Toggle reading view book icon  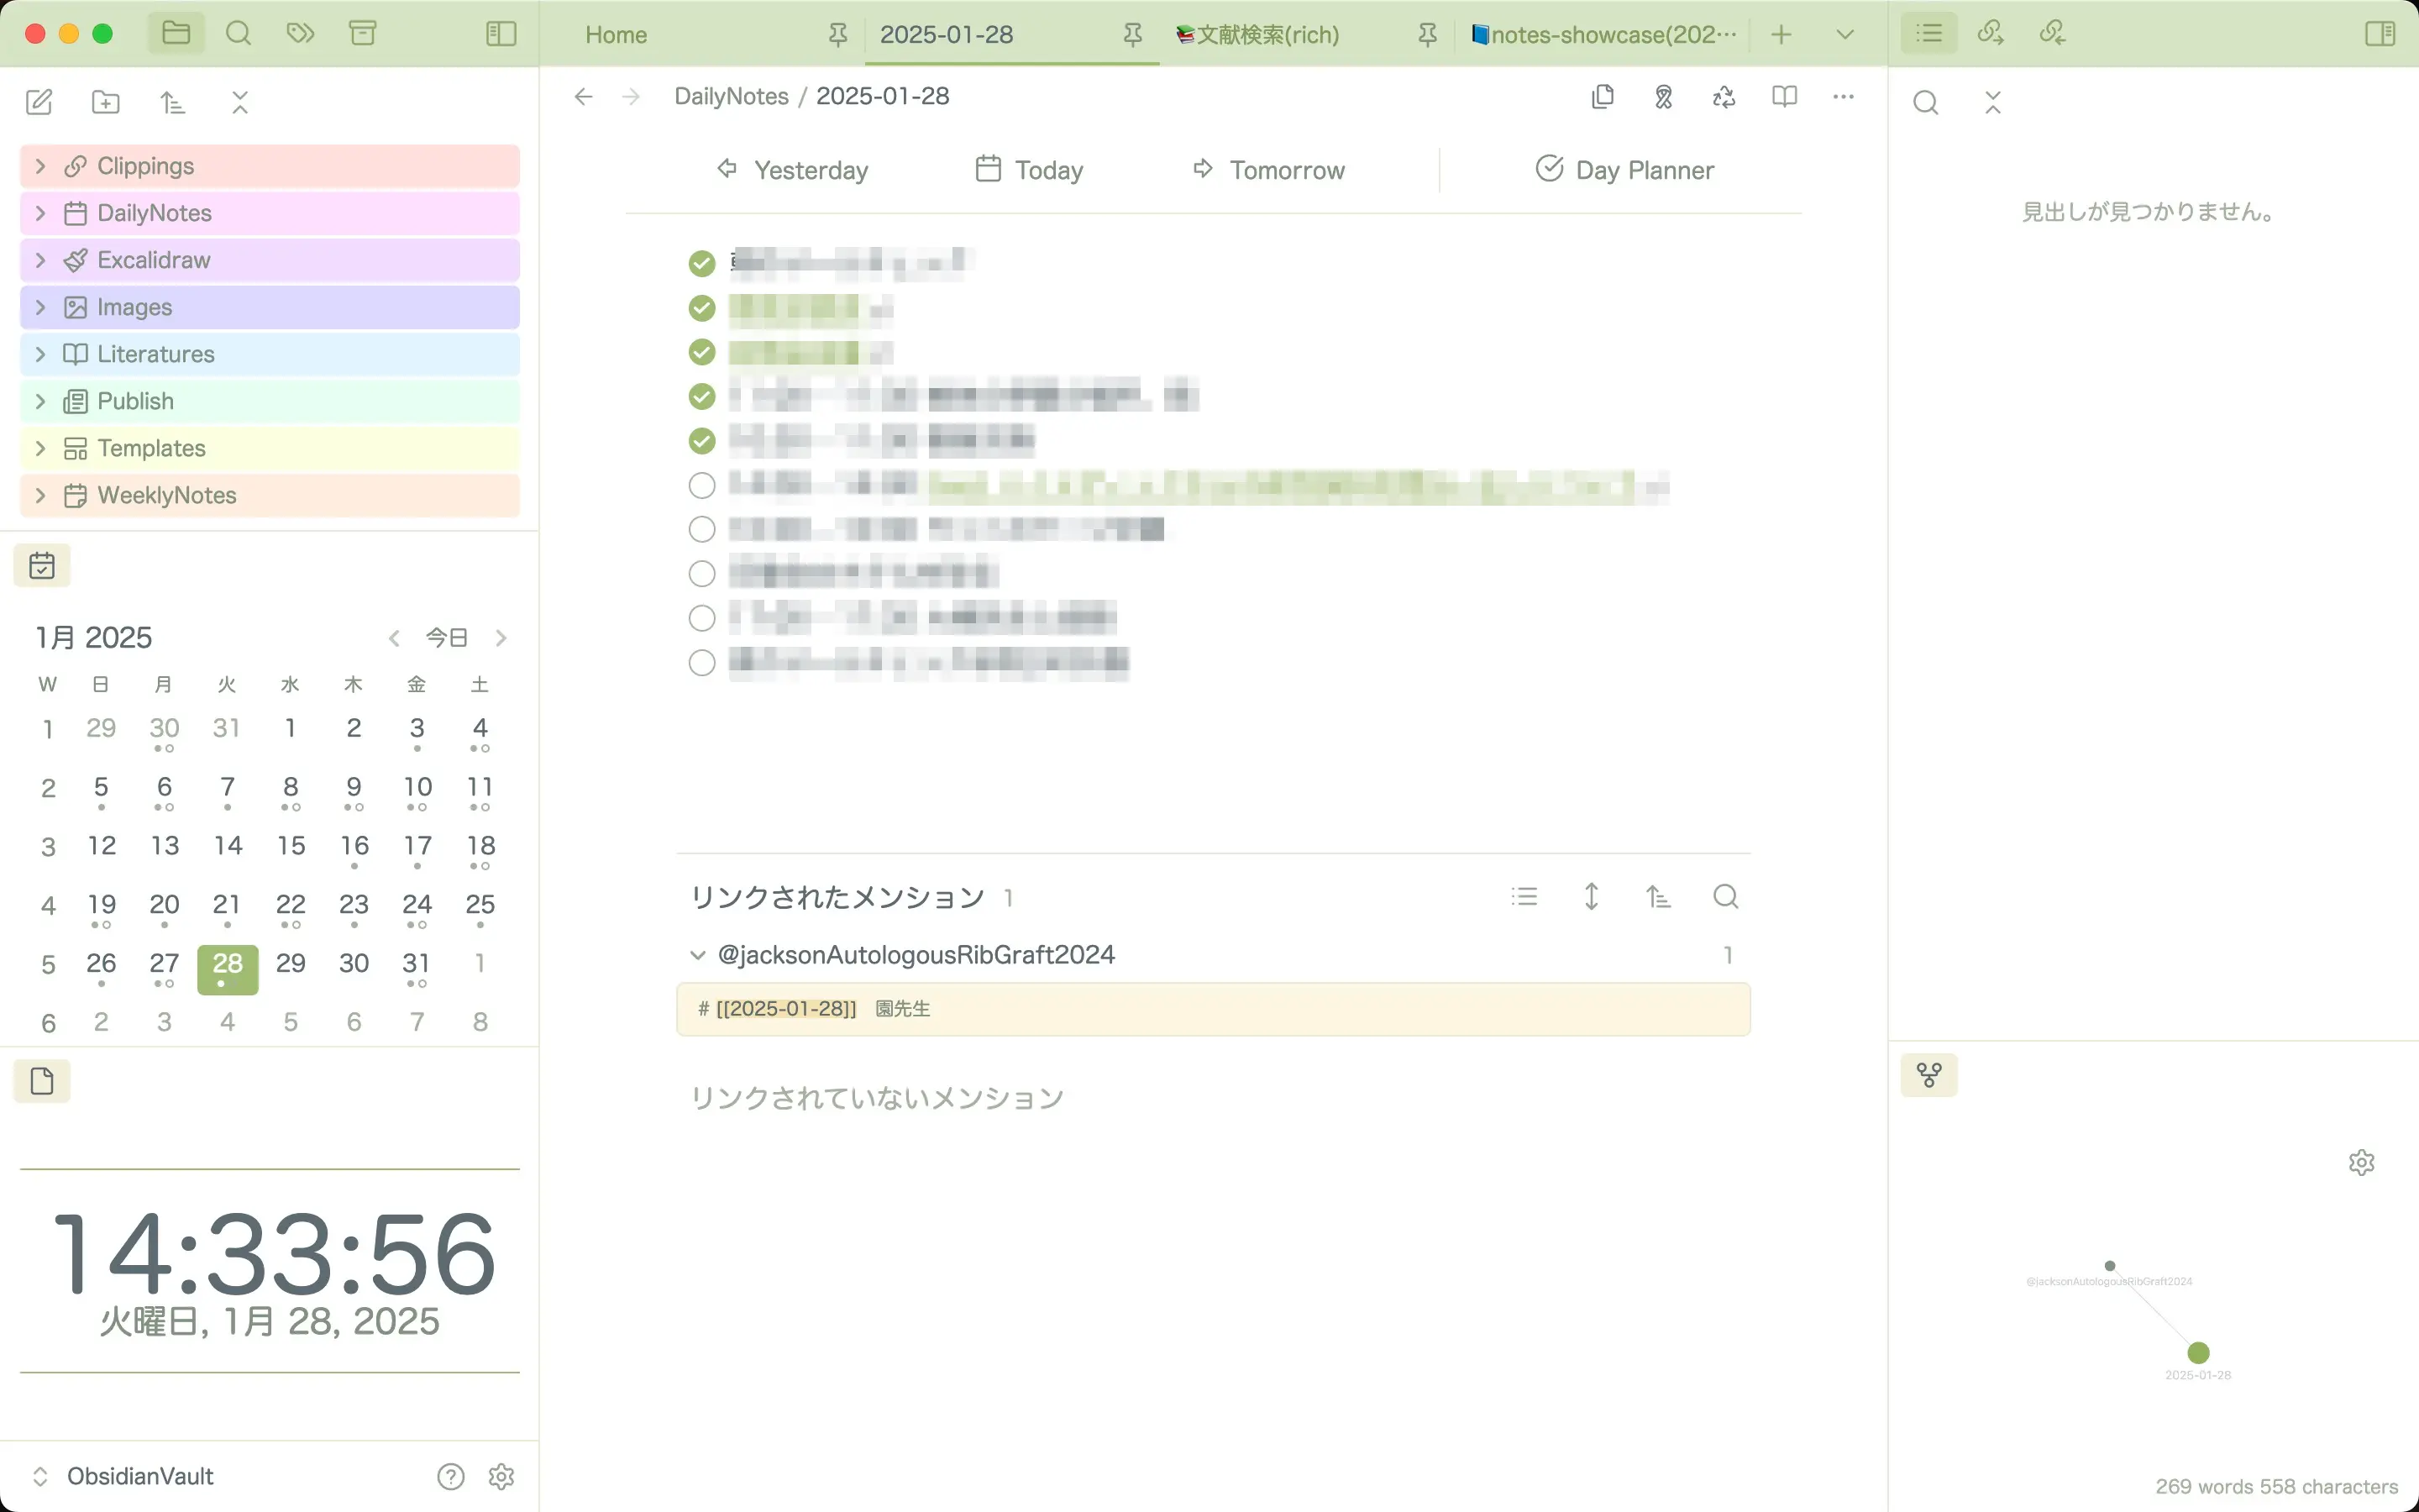pyautogui.click(x=1783, y=97)
